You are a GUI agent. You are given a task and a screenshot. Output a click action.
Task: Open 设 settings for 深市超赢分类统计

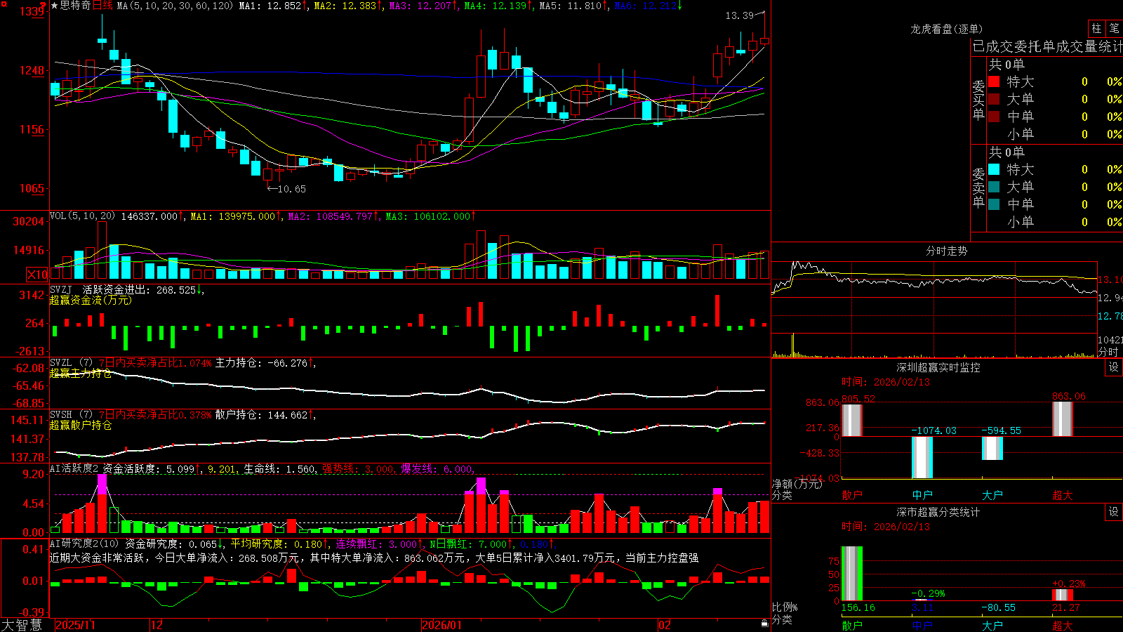pos(1114,512)
